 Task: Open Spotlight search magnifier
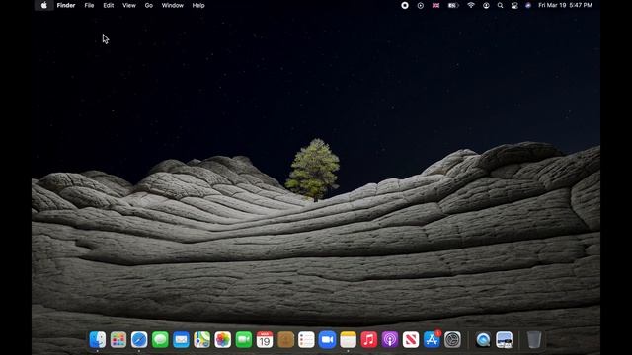point(501,5)
